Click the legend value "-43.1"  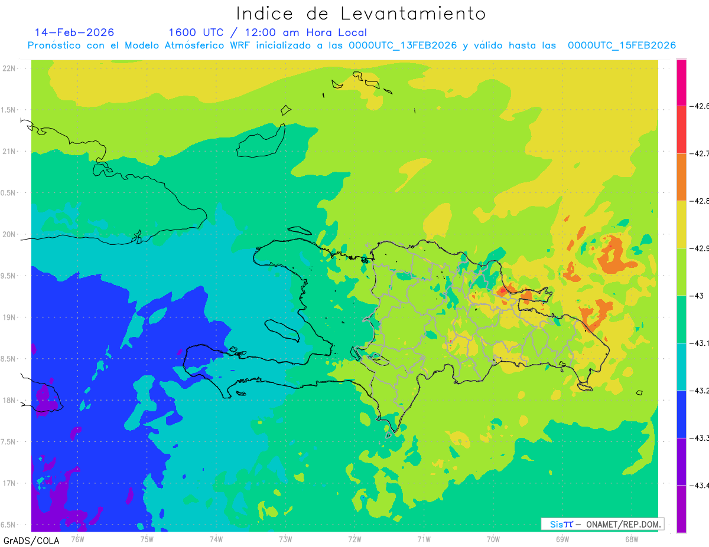[x=701, y=343]
